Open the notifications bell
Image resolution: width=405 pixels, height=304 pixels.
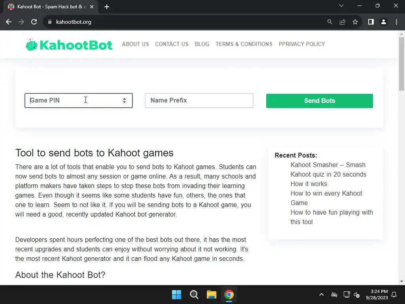click(394, 294)
